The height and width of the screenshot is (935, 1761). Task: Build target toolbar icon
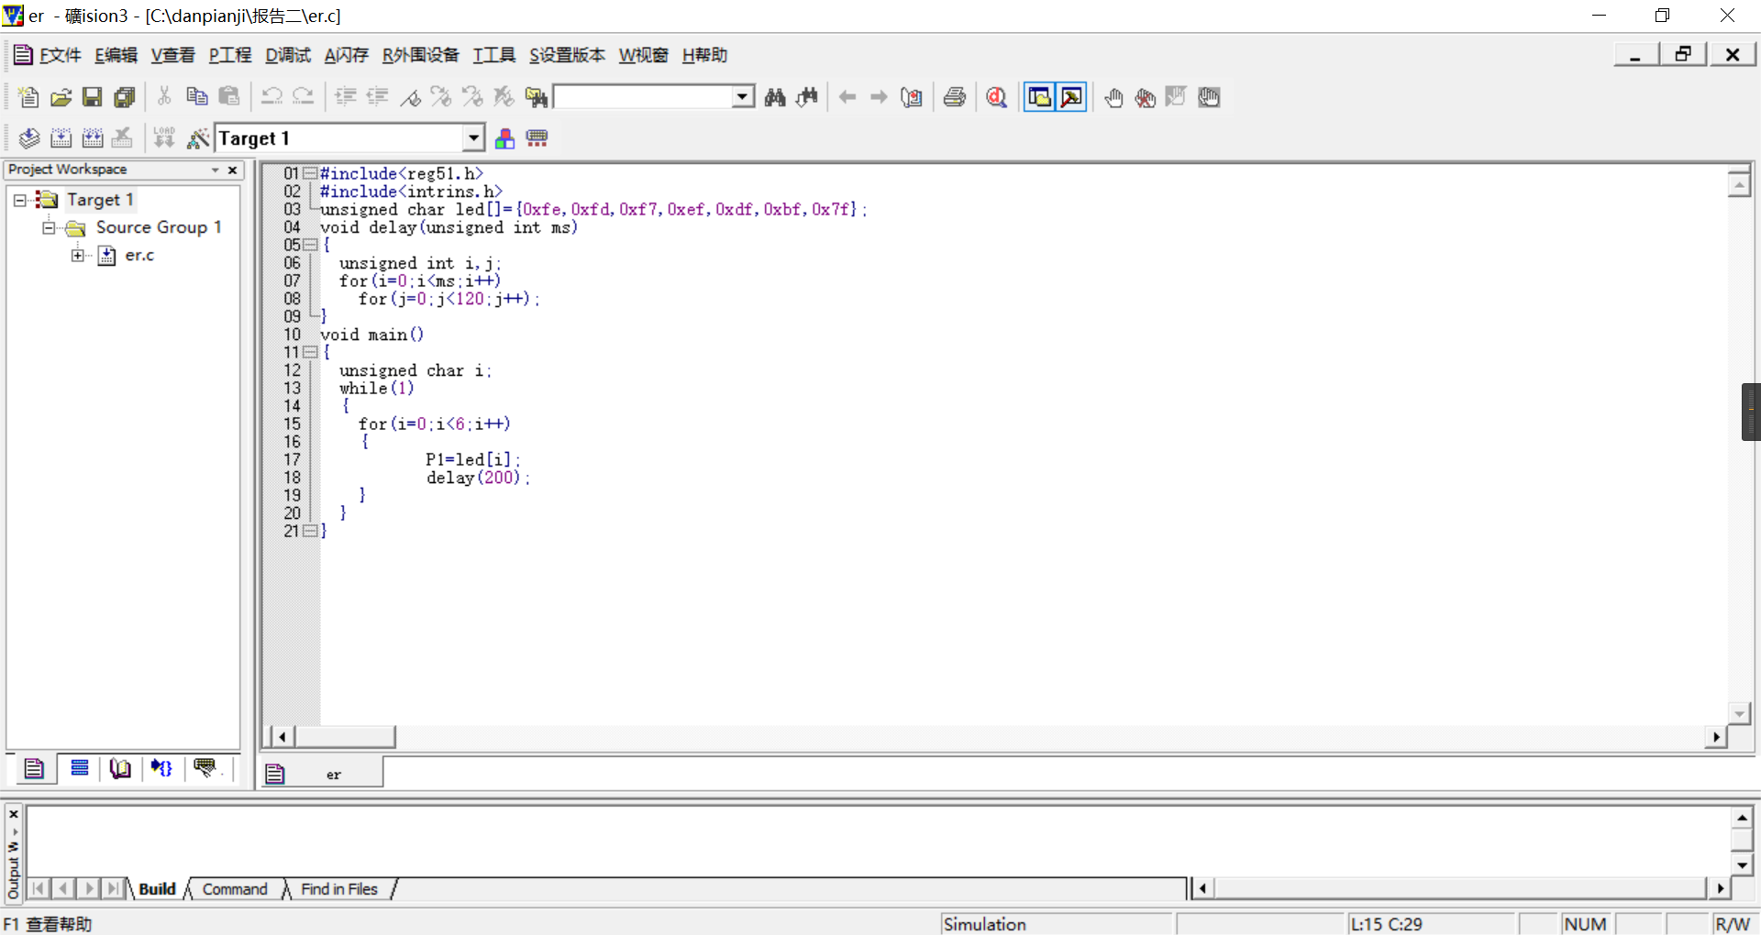(x=61, y=138)
